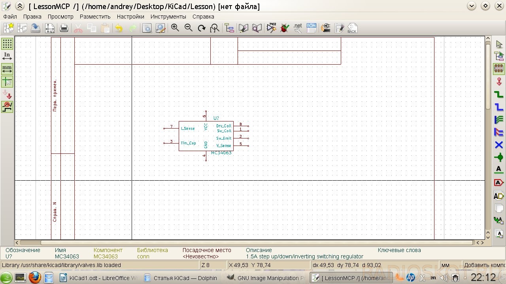This screenshot has width=506, height=284.
Task: Launch Pcbnew board layout editor
Action: point(339,28)
